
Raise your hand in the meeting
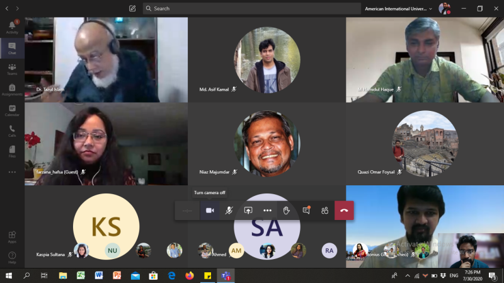[x=286, y=211]
